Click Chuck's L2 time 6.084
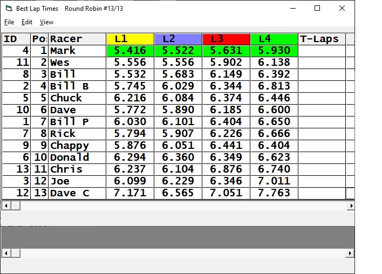 (178, 98)
